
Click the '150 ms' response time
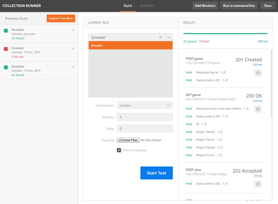click(257, 65)
